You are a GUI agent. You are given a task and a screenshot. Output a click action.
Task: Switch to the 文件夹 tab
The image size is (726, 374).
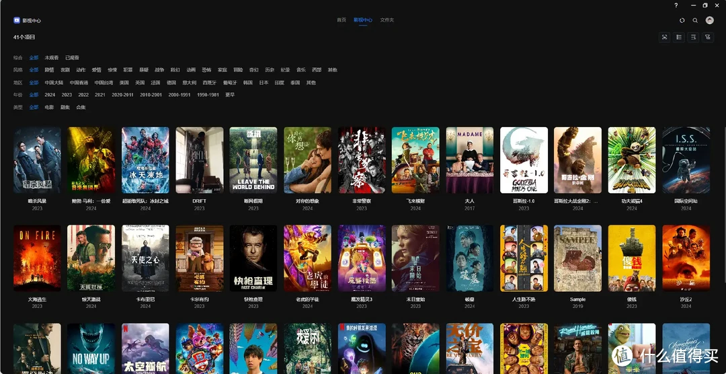[x=387, y=20]
